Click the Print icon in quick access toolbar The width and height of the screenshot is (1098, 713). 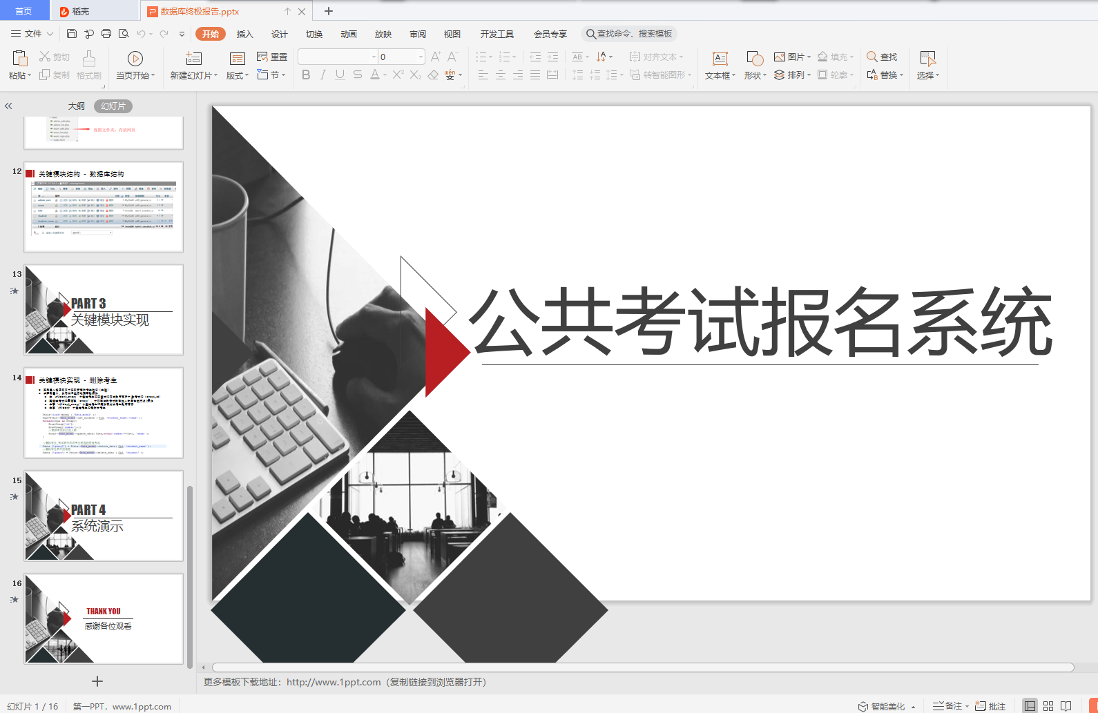106,33
